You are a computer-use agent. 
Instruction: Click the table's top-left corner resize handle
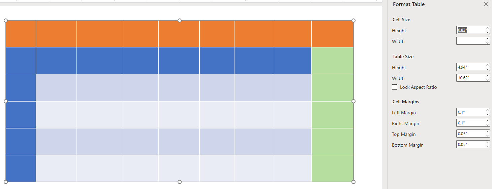pyautogui.click(x=6, y=21)
